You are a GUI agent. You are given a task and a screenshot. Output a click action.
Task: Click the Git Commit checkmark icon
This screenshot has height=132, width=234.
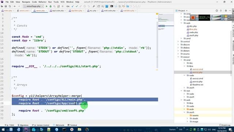77,6
